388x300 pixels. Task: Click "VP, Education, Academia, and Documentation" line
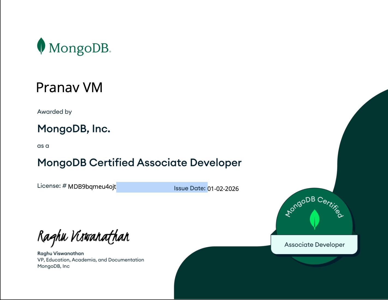click(x=91, y=260)
